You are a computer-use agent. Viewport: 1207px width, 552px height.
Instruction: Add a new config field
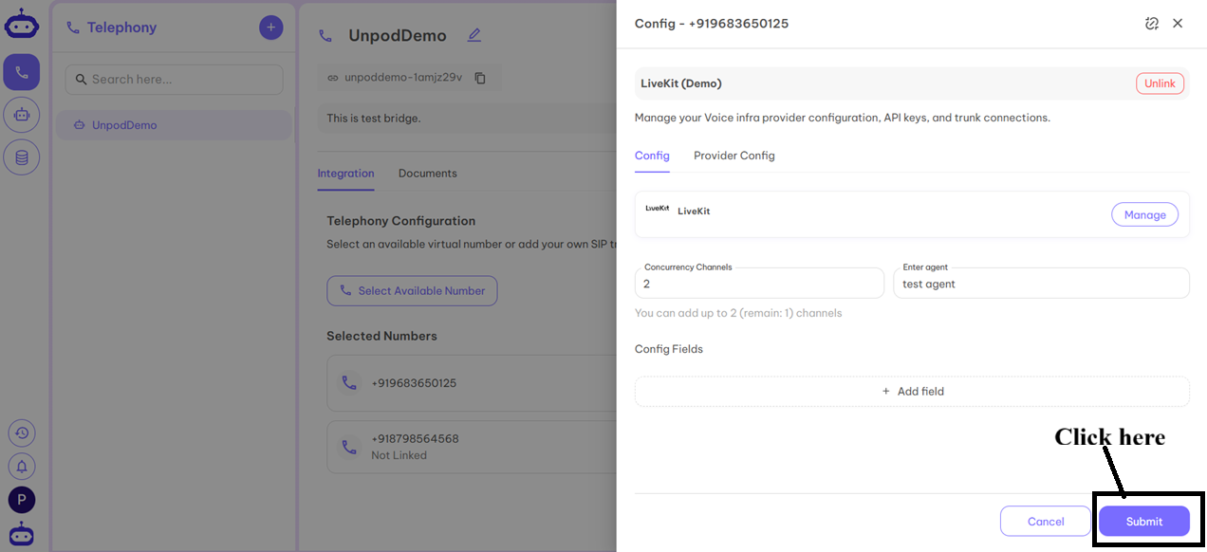[912, 391]
